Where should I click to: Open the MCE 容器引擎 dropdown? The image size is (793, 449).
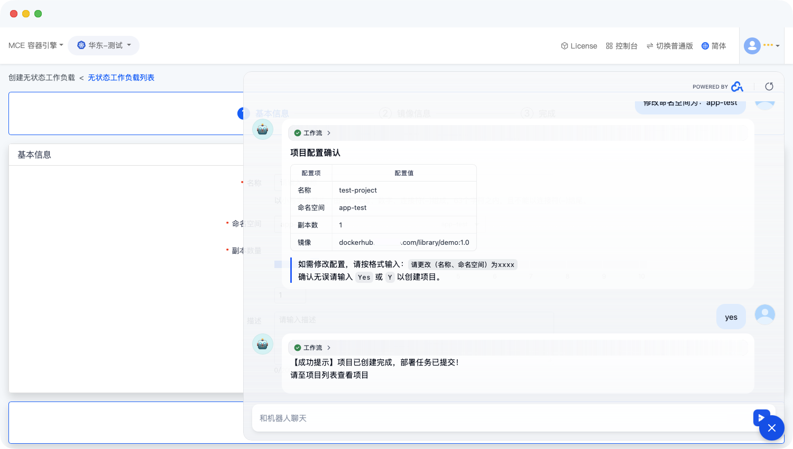click(35, 45)
